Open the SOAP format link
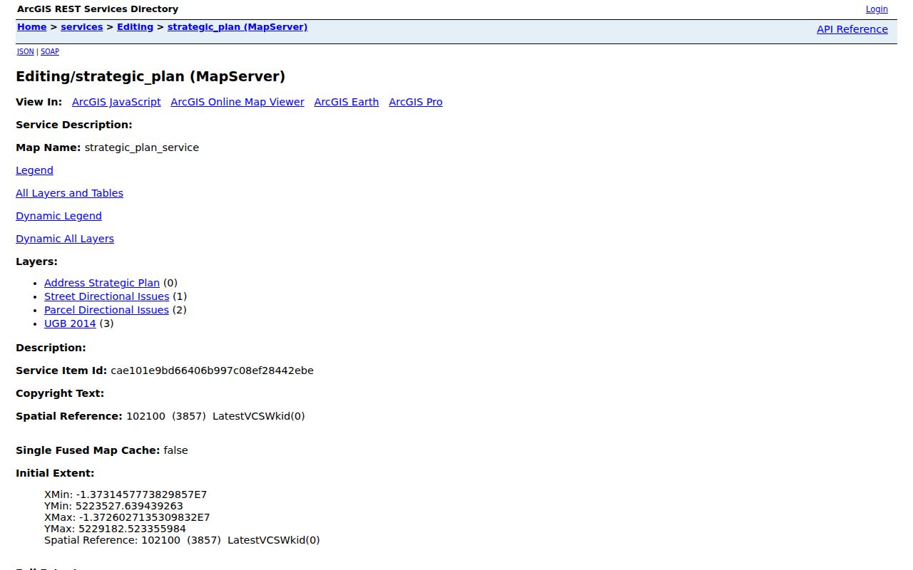The height and width of the screenshot is (570, 913). (x=50, y=51)
